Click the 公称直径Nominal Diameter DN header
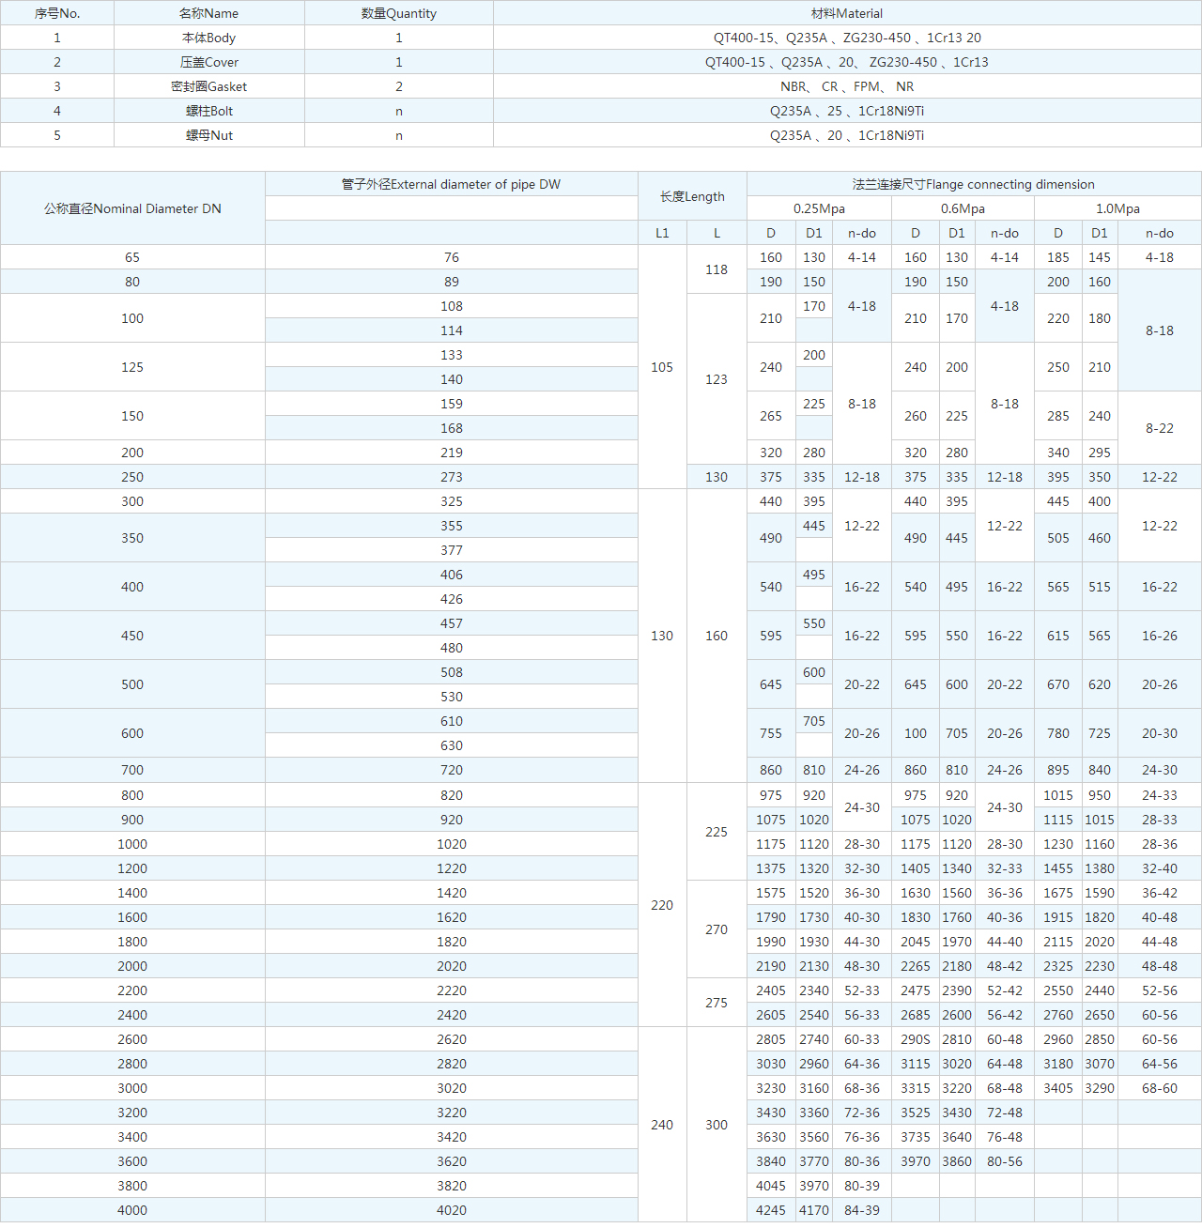 coord(132,208)
